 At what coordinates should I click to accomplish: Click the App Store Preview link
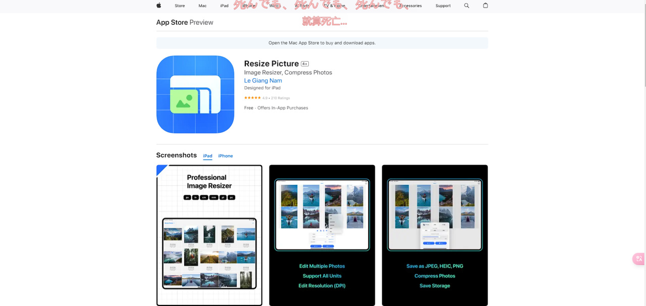point(185,22)
